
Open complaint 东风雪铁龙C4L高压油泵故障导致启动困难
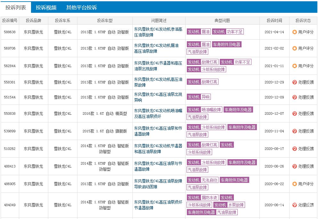click(x=158, y=184)
